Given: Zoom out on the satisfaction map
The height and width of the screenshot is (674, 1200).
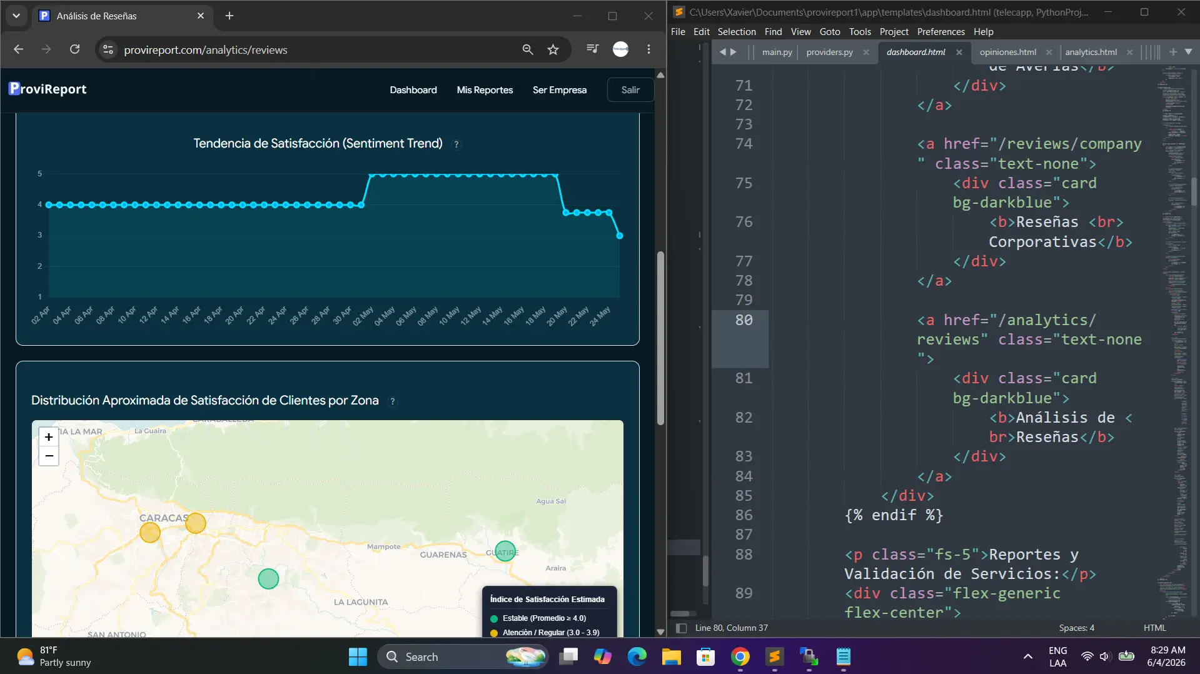Looking at the screenshot, I should click(49, 456).
